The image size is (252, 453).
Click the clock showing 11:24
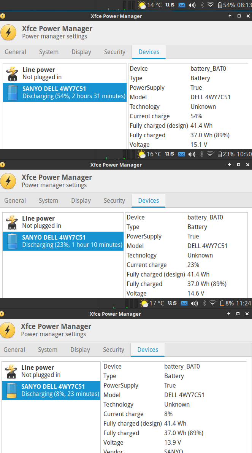[x=244, y=303]
